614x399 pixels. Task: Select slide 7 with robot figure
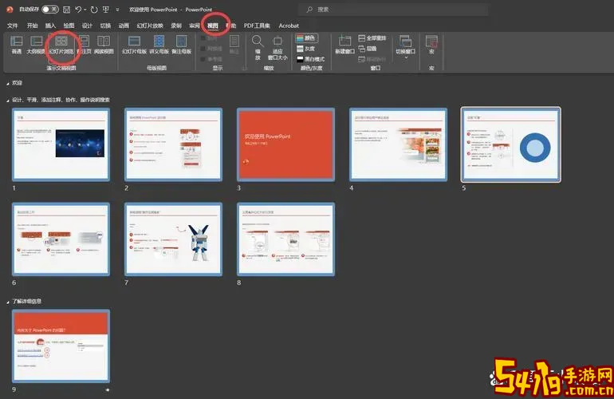pos(174,239)
